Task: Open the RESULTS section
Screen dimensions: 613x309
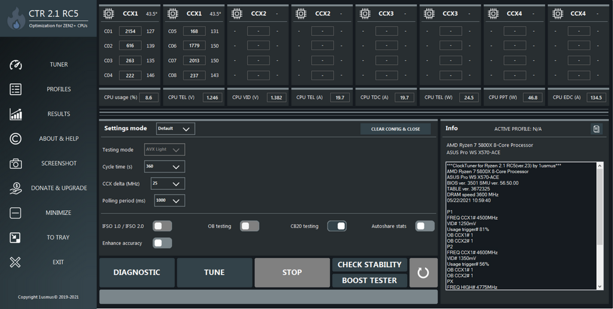Action: (x=59, y=114)
